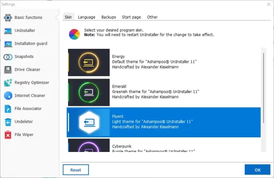The height and width of the screenshot is (178, 274).
Task: Click "Default theme" description line
Action: (154, 62)
